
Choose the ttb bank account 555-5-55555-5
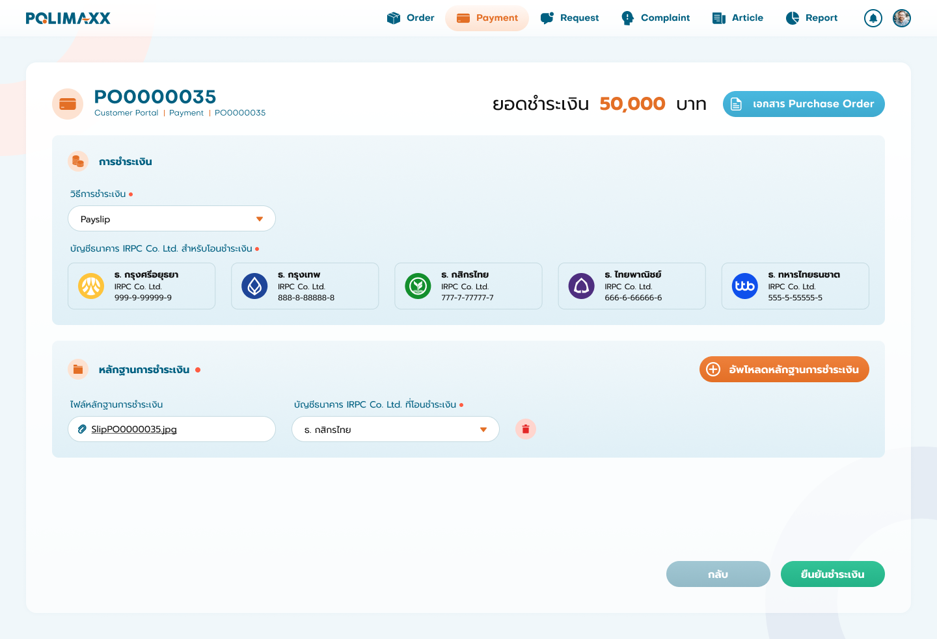click(x=794, y=286)
